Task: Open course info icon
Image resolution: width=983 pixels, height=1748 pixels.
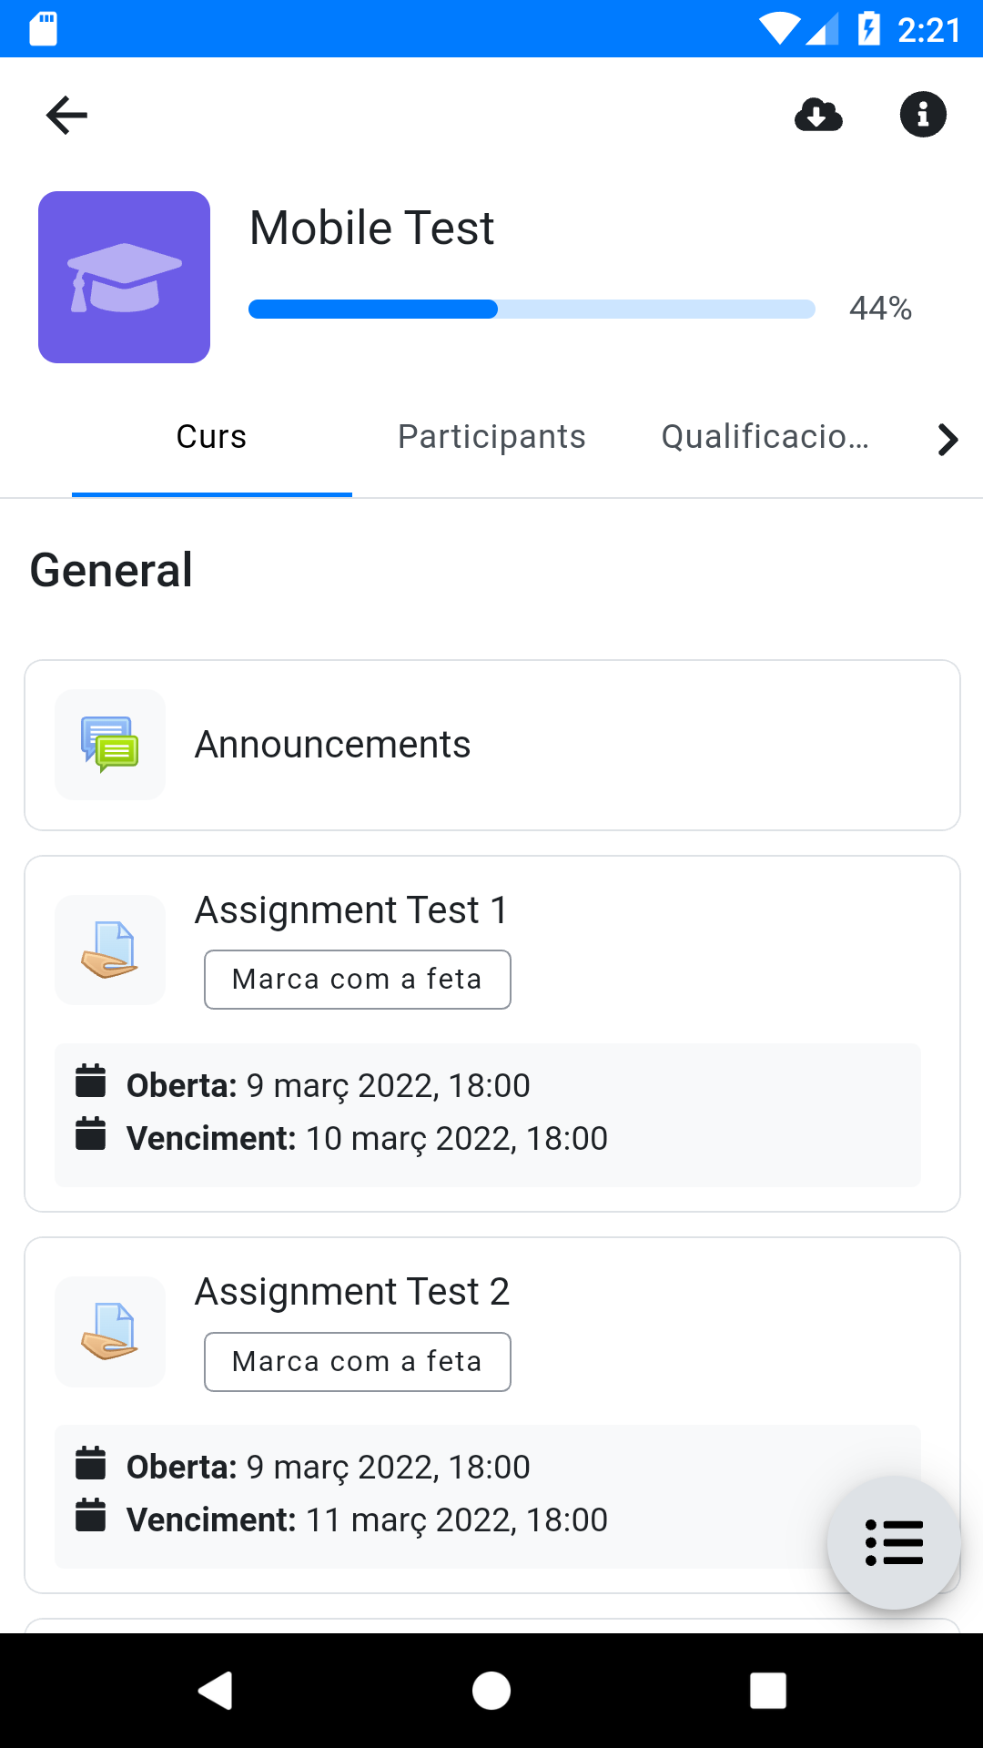Action: point(923,116)
